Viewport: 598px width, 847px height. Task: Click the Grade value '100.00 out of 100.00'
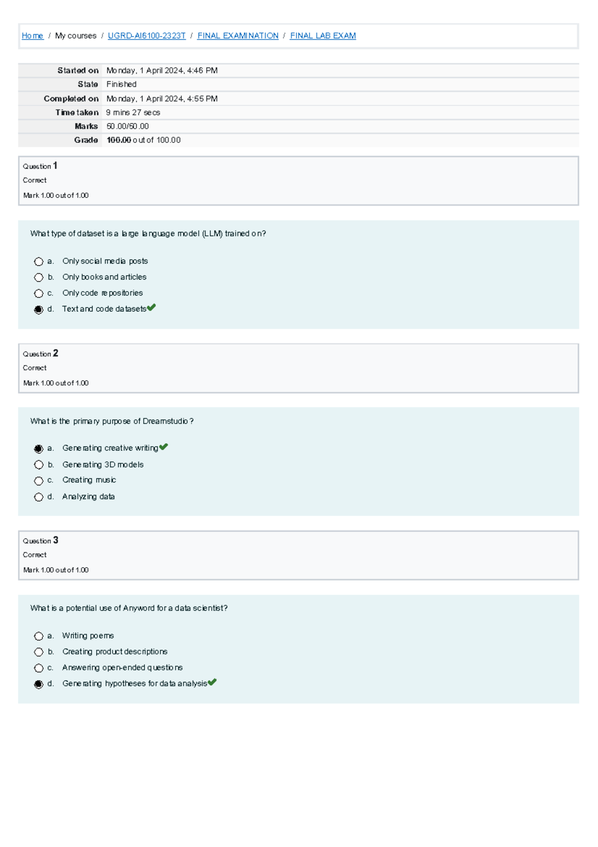[x=143, y=140]
